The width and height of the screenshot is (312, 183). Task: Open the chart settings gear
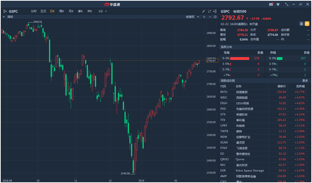point(216,17)
